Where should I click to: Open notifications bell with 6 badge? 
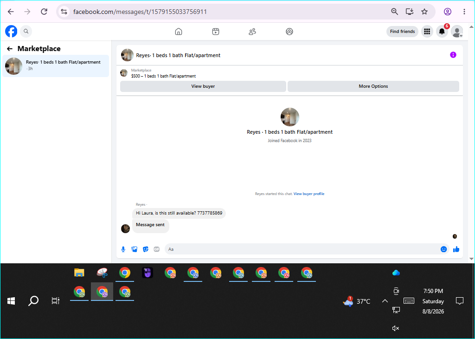(x=442, y=32)
